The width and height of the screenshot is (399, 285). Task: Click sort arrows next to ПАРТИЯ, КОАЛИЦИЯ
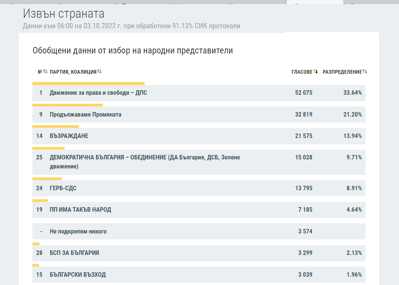(x=99, y=71)
